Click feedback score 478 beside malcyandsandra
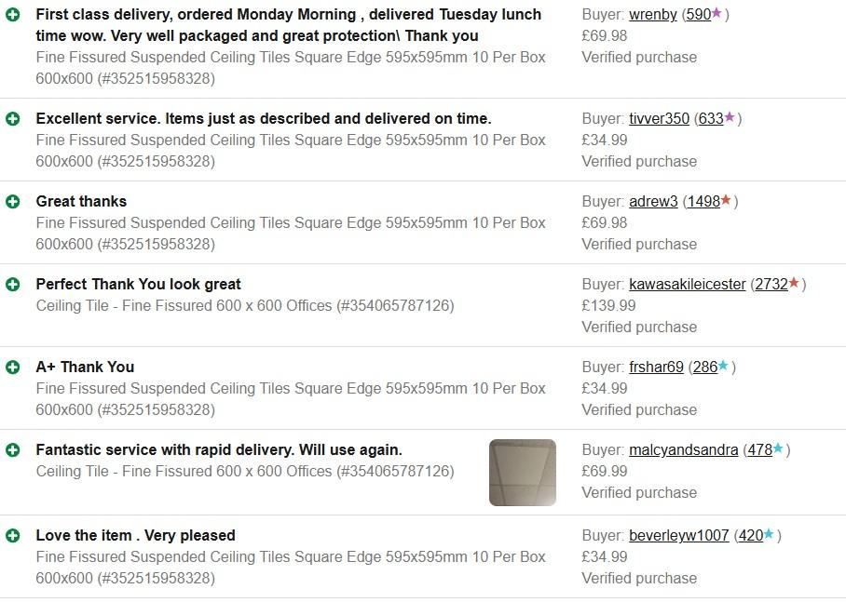The image size is (846, 602). [x=759, y=450]
